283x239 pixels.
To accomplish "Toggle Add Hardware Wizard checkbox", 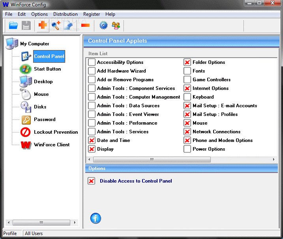I will (x=92, y=71).
